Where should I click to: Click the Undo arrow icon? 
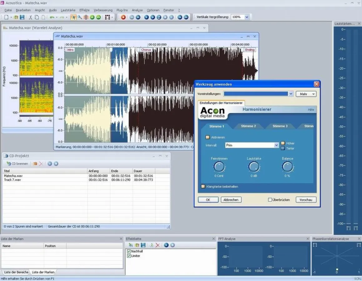52,17
